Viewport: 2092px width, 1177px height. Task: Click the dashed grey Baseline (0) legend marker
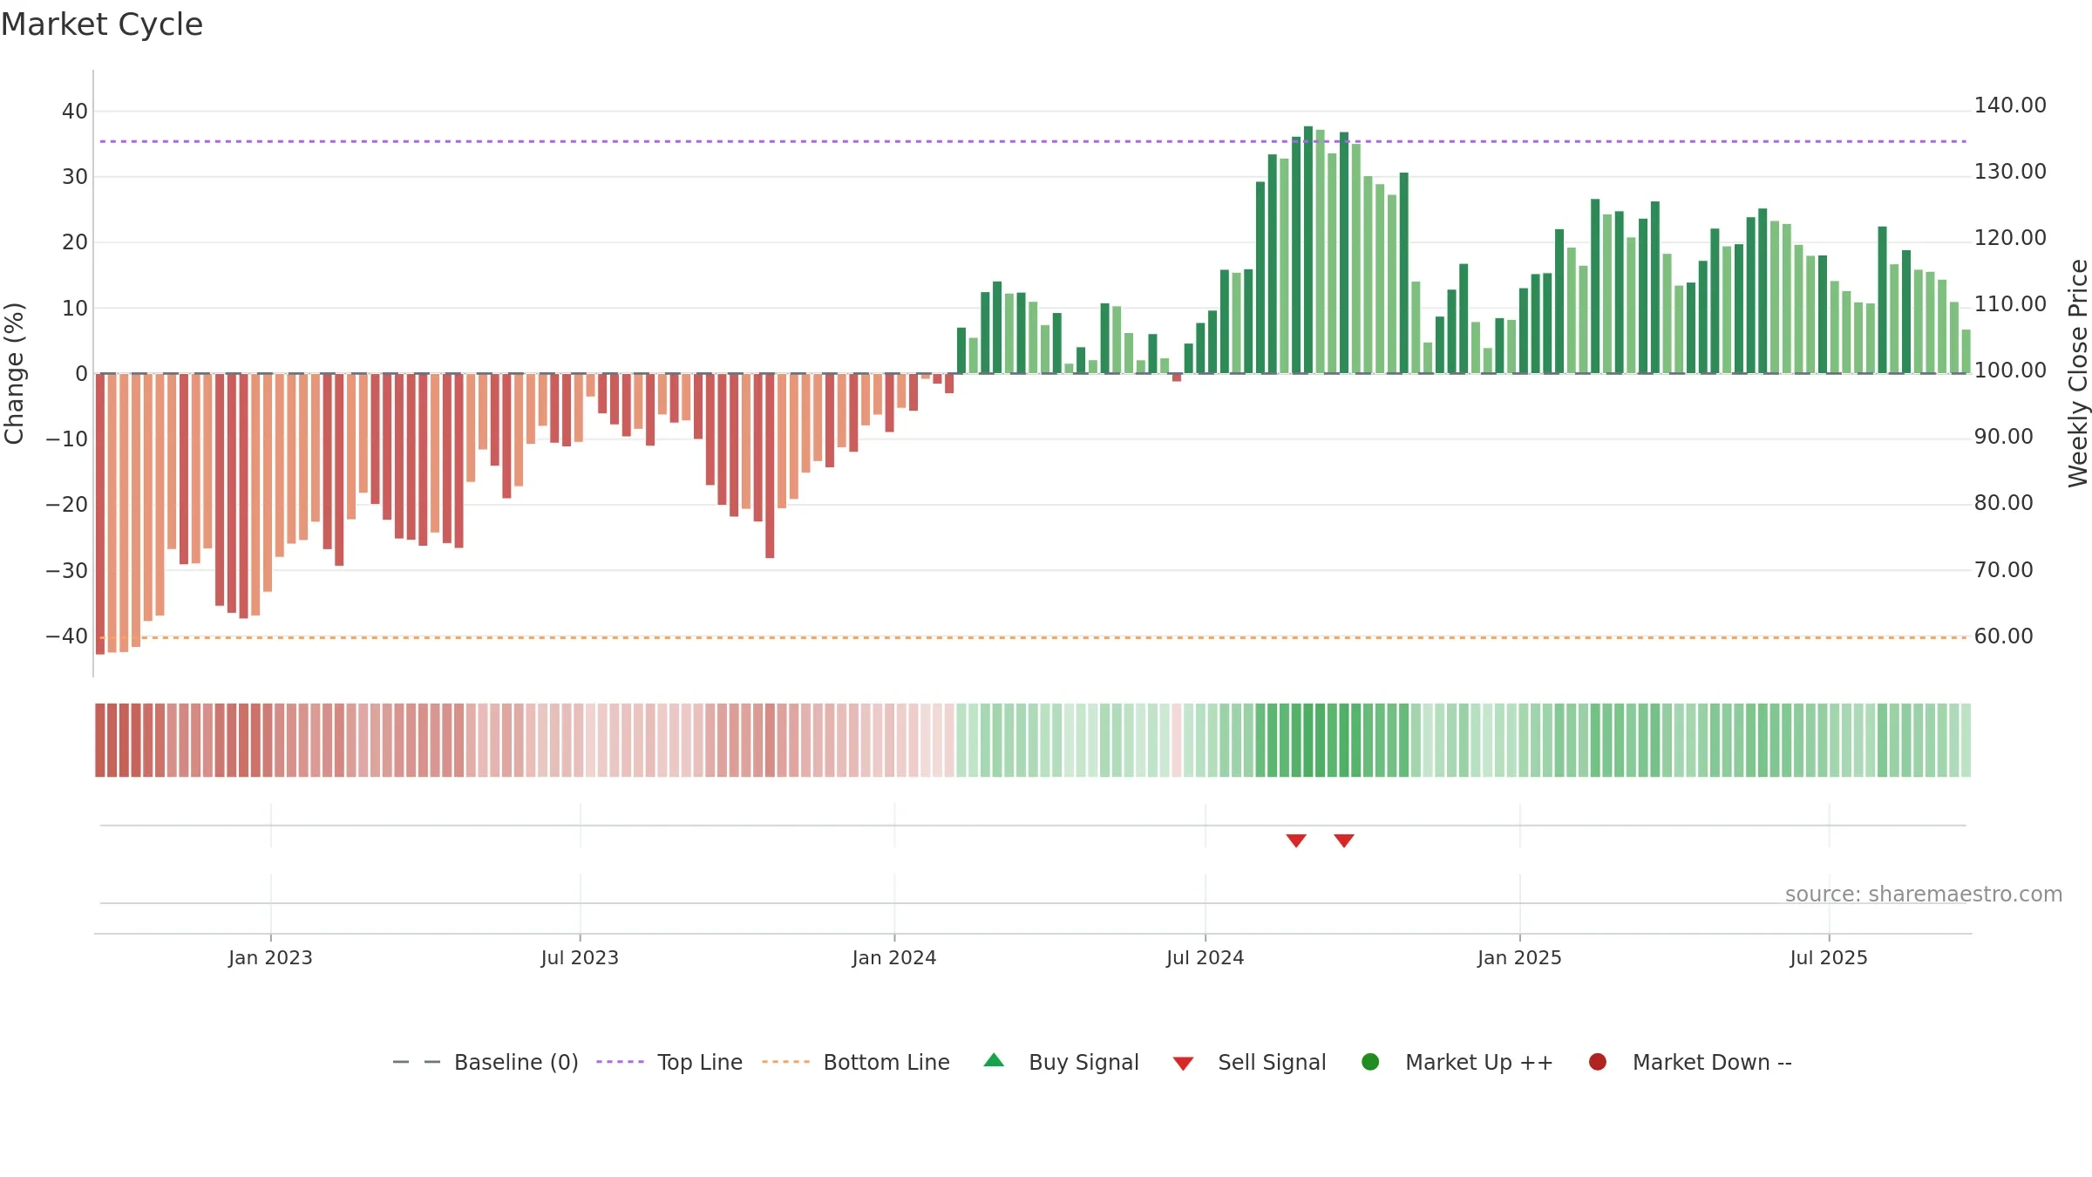coord(417,1062)
